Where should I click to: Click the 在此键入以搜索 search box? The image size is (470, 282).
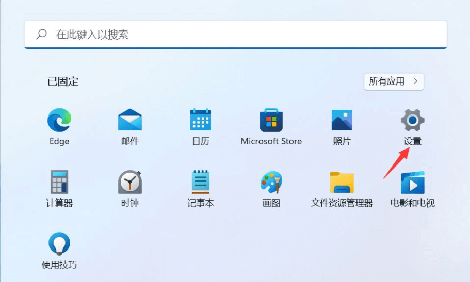click(236, 34)
